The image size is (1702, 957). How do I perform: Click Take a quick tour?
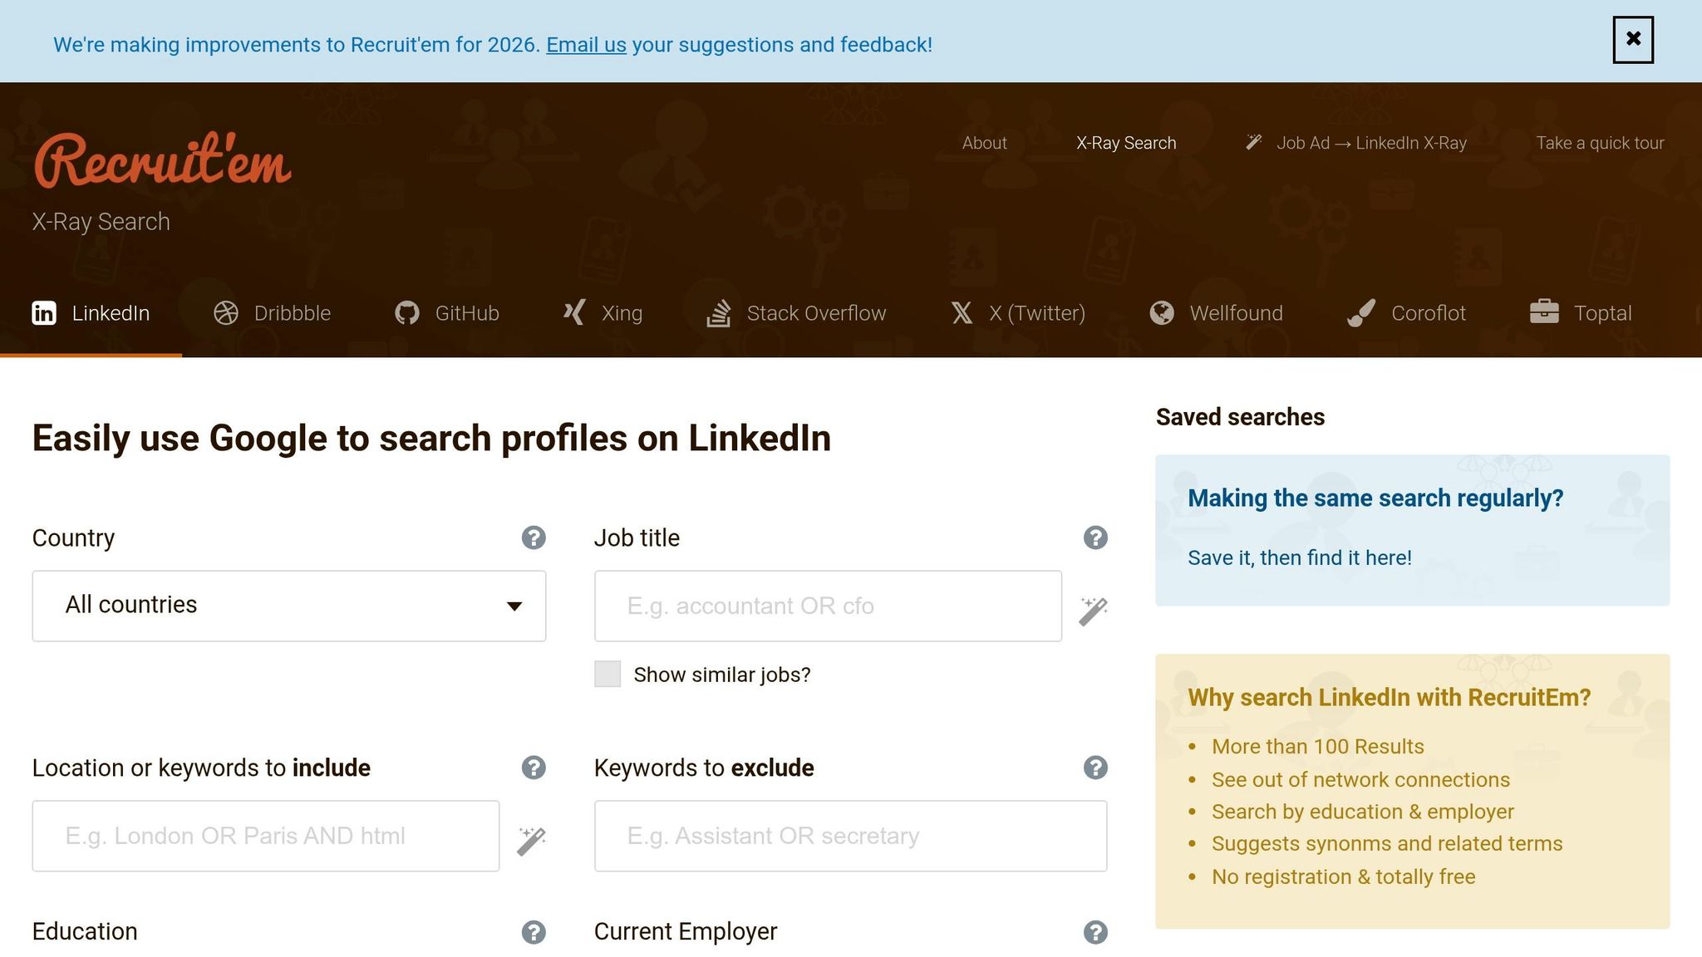click(x=1600, y=143)
